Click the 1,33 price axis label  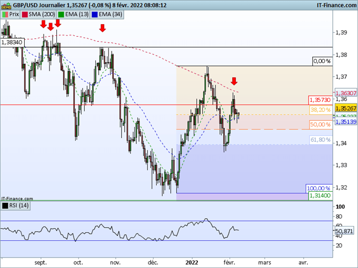click(341, 165)
